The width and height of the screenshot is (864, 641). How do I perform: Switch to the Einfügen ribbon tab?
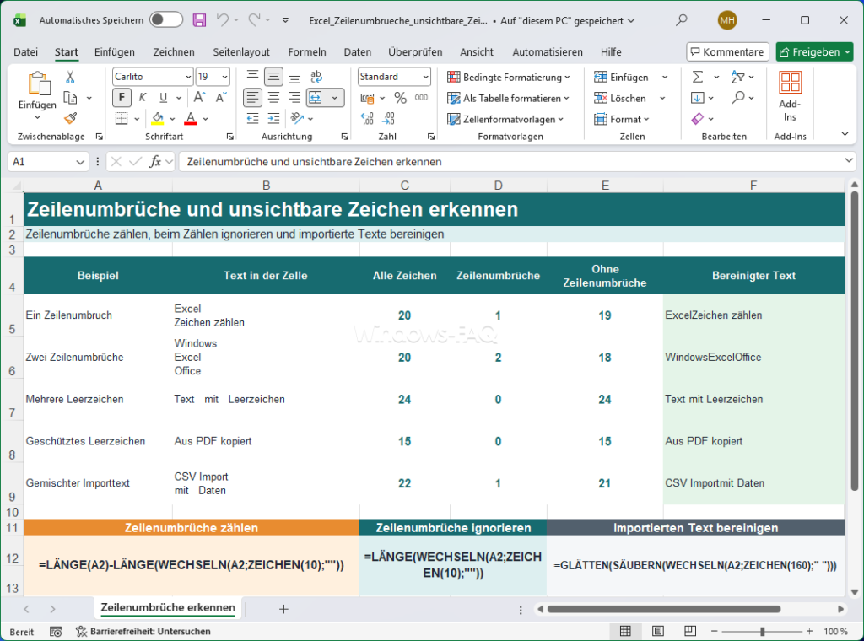click(x=114, y=51)
